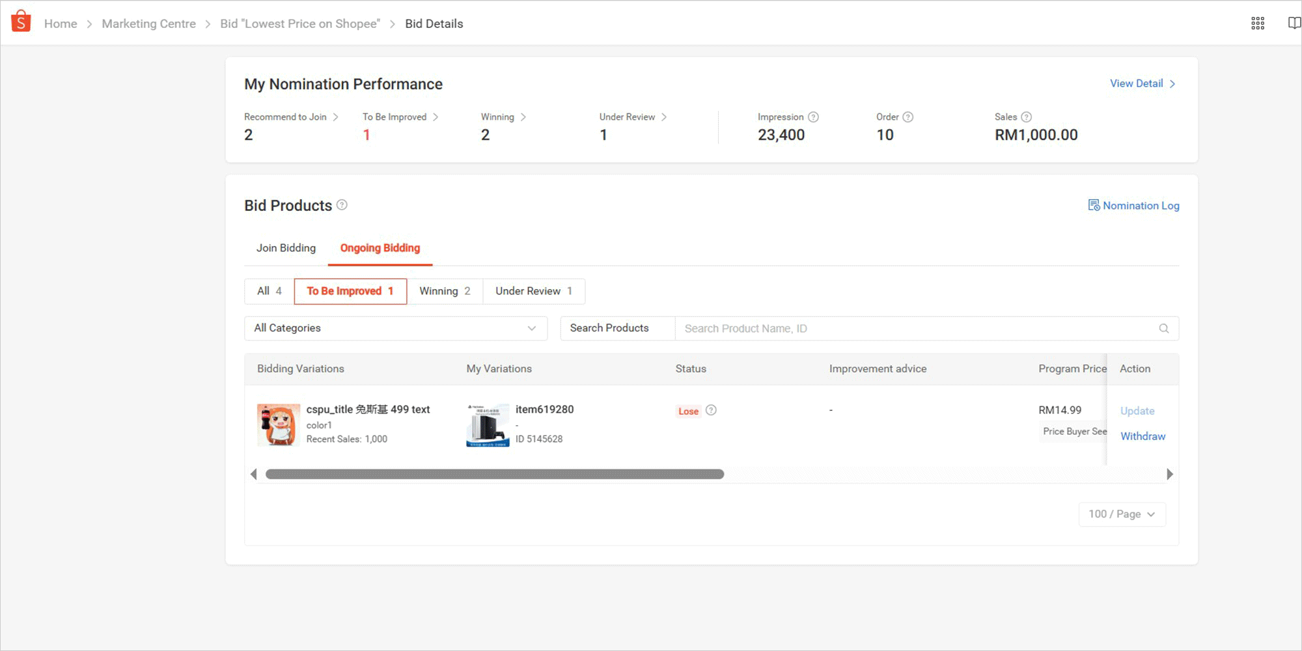Open the apps grid icon top right

(1258, 23)
